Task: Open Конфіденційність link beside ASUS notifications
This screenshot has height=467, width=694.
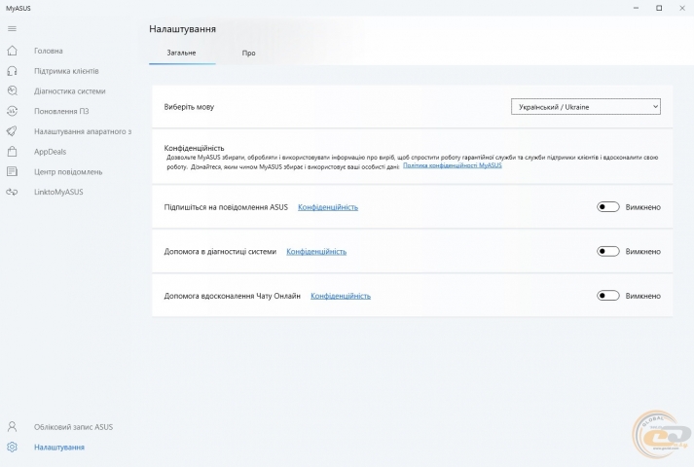Action: (328, 207)
